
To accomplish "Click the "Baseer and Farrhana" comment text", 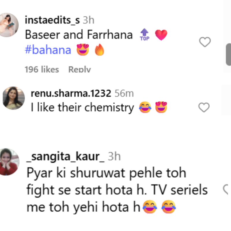I will coord(79,35).
